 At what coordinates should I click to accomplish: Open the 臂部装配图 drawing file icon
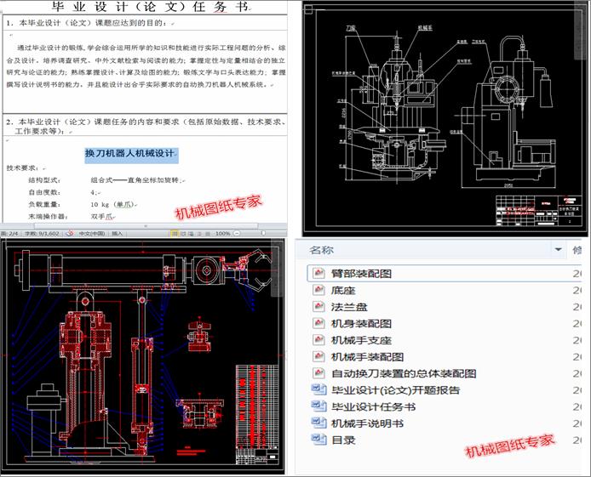click(x=318, y=274)
